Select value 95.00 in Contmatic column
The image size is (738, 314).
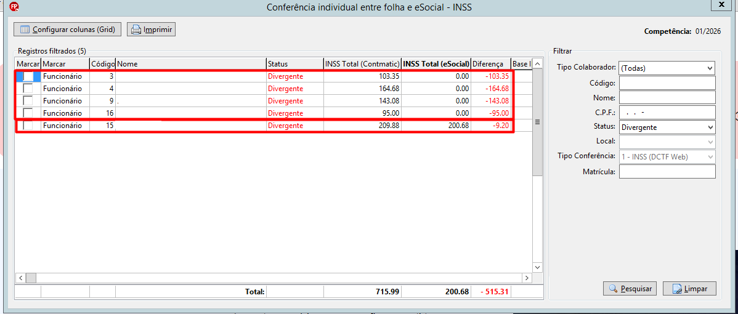(391, 113)
